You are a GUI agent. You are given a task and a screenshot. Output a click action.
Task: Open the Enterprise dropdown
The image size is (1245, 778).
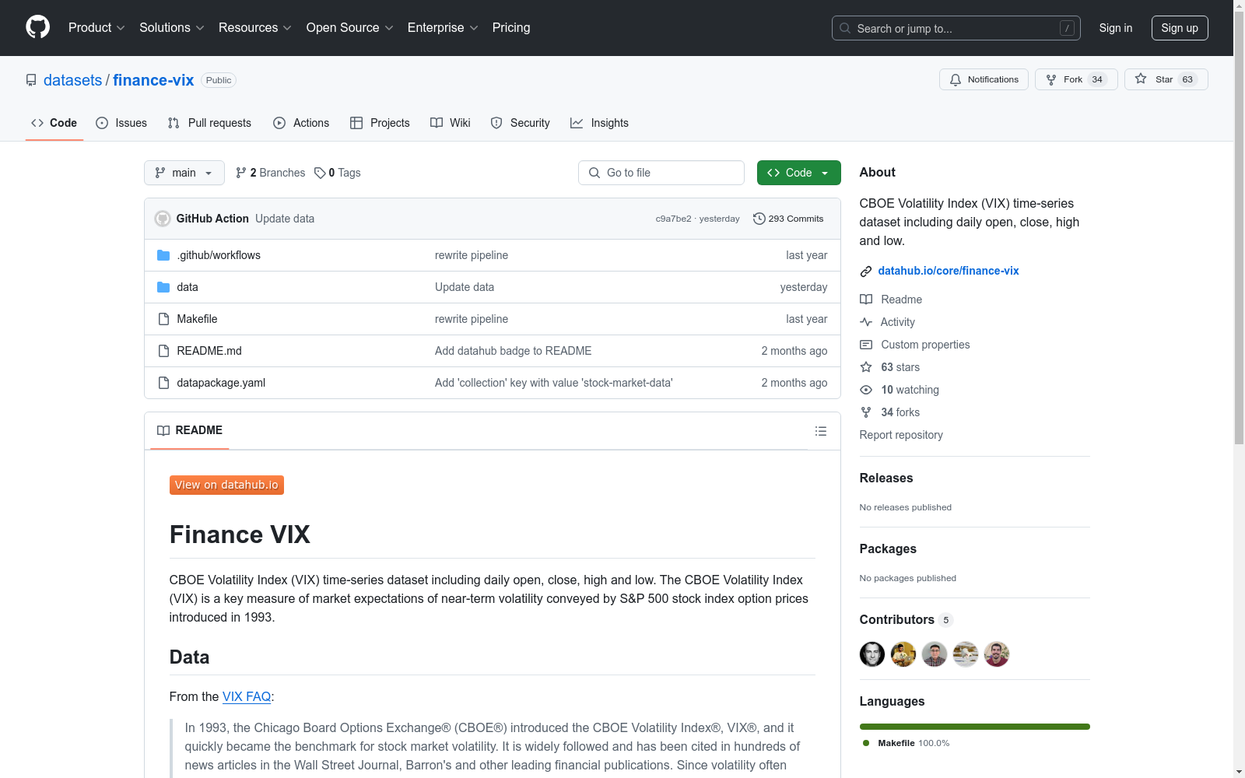tap(443, 28)
